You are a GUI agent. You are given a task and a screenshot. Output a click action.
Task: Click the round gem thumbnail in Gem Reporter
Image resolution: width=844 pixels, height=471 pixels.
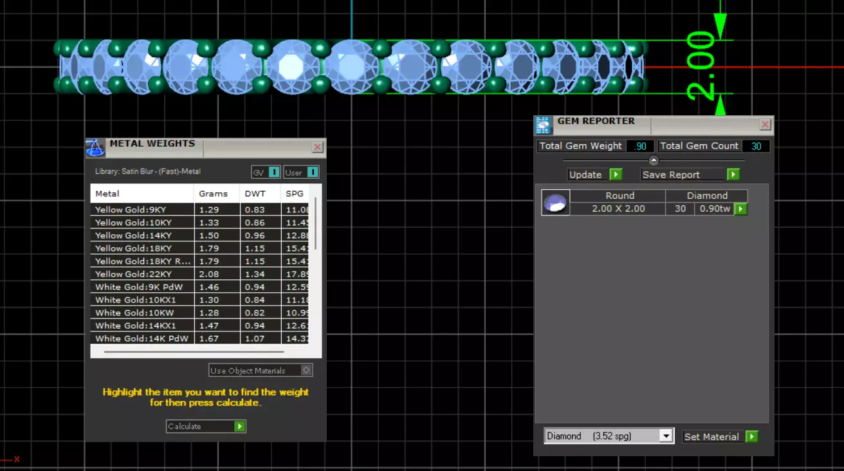(556, 203)
